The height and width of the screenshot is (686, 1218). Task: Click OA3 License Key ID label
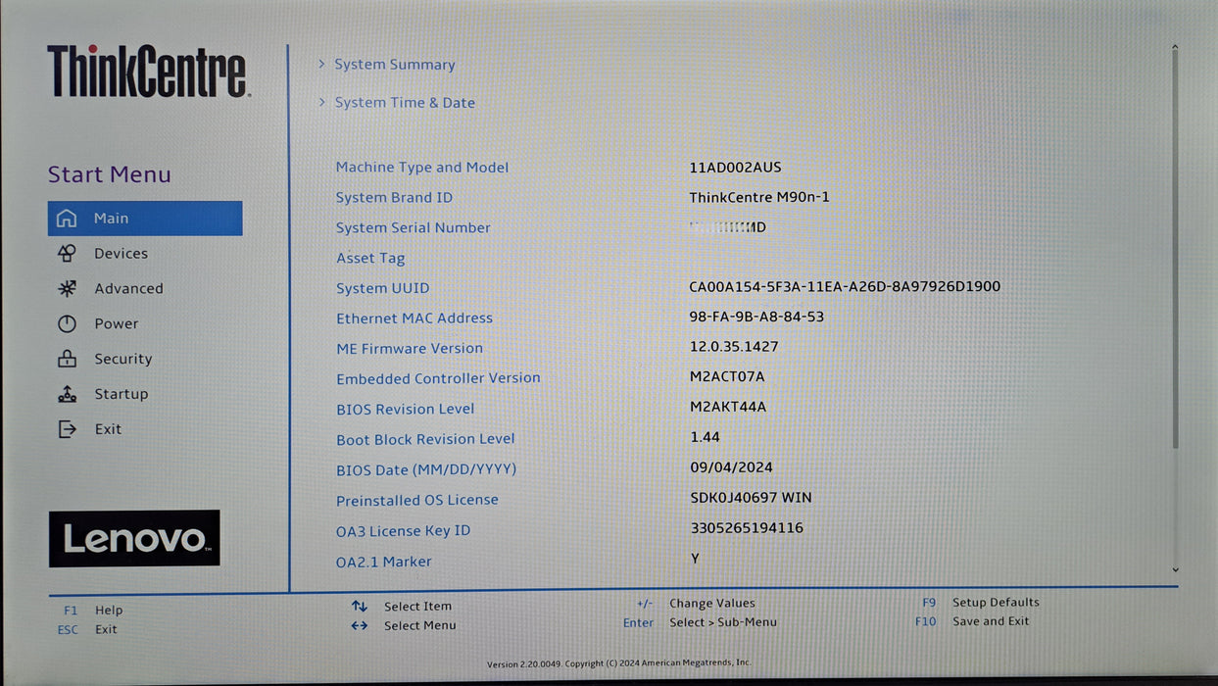[403, 531]
